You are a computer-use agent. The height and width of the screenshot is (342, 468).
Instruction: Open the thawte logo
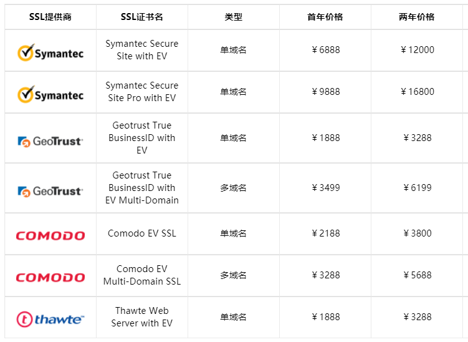tap(50, 319)
